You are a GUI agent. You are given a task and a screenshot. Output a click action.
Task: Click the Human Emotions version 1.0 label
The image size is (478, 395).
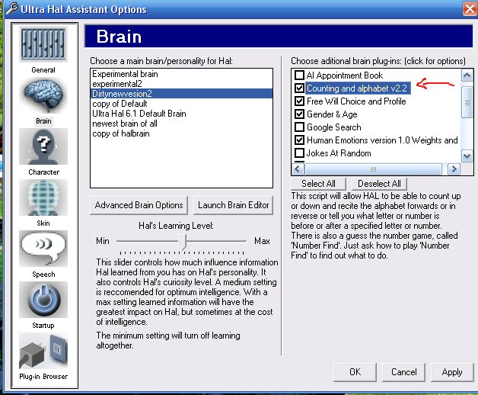tap(382, 140)
